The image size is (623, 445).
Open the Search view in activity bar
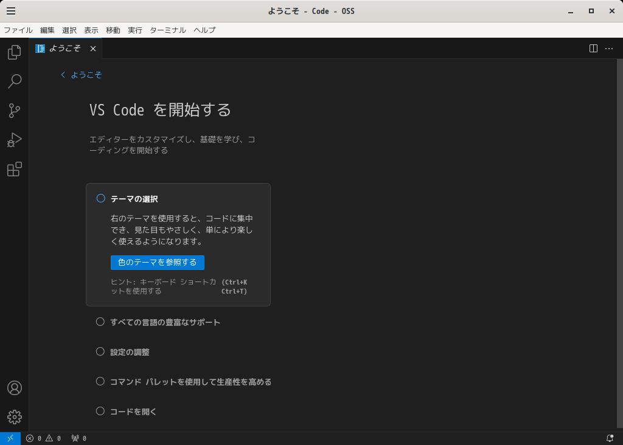15,81
